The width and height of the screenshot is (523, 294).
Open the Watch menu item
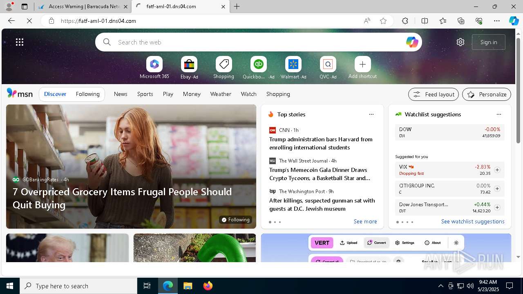(249, 94)
